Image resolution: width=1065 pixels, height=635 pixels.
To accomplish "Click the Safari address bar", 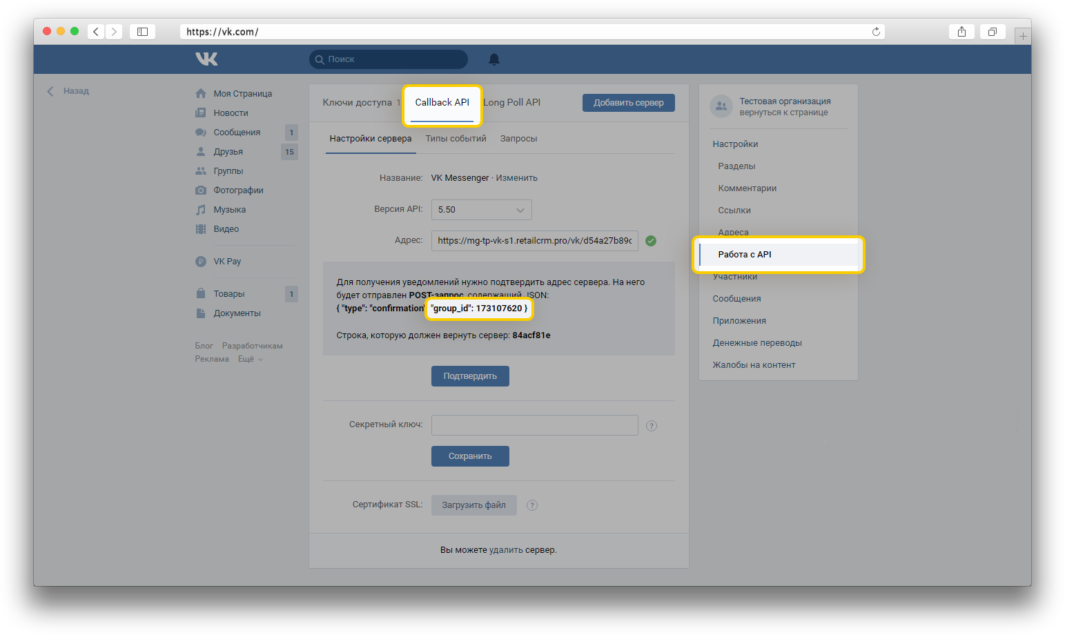I will [x=532, y=32].
